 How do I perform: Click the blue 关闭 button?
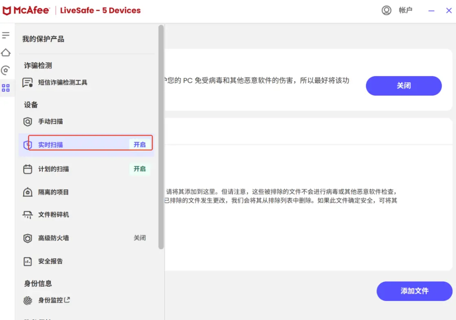[403, 86]
